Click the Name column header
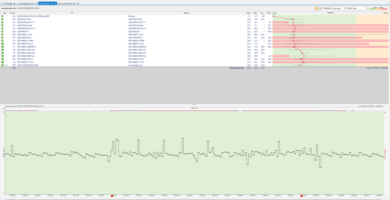The width and height of the screenshot is (390, 200). pos(186,13)
